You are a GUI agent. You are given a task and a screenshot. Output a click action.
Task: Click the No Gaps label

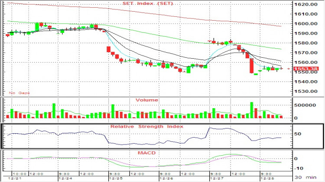(19, 93)
